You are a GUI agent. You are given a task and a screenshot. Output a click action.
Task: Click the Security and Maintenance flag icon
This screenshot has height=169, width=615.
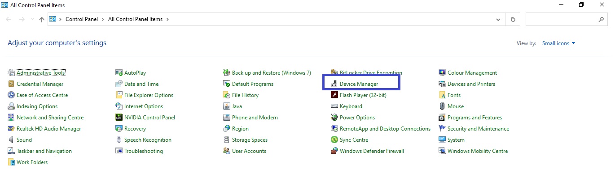click(x=442, y=129)
